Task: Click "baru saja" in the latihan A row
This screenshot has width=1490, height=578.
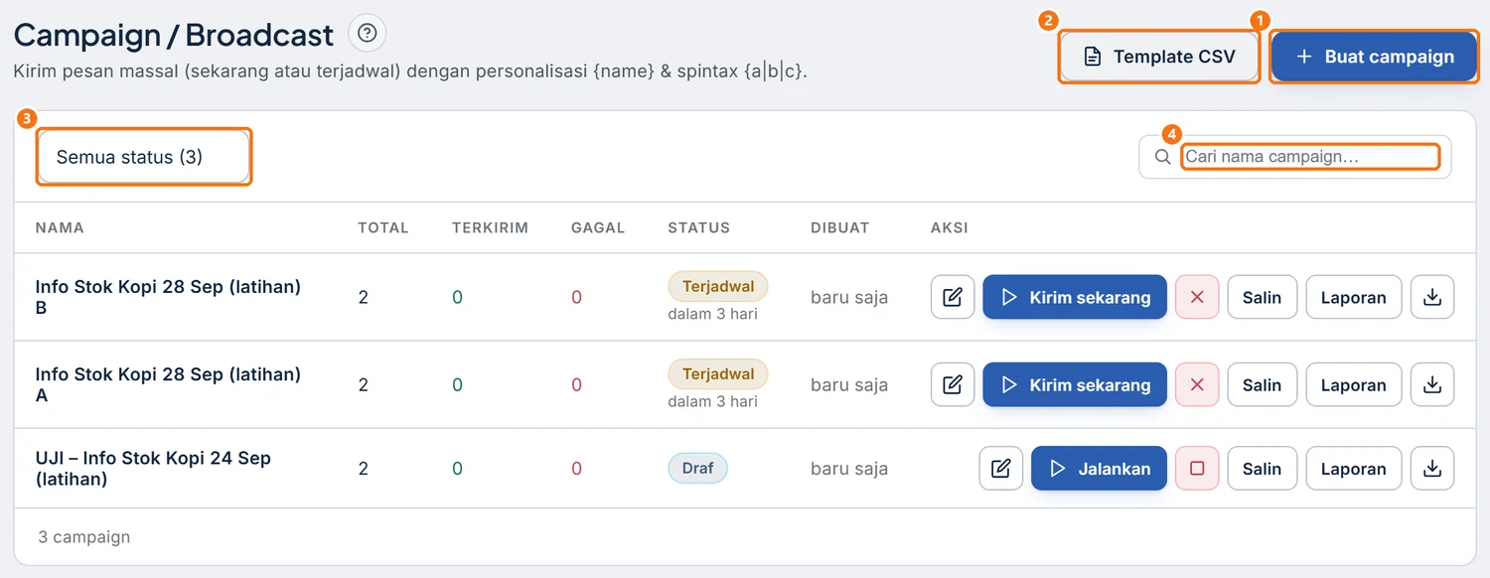Action: click(849, 384)
